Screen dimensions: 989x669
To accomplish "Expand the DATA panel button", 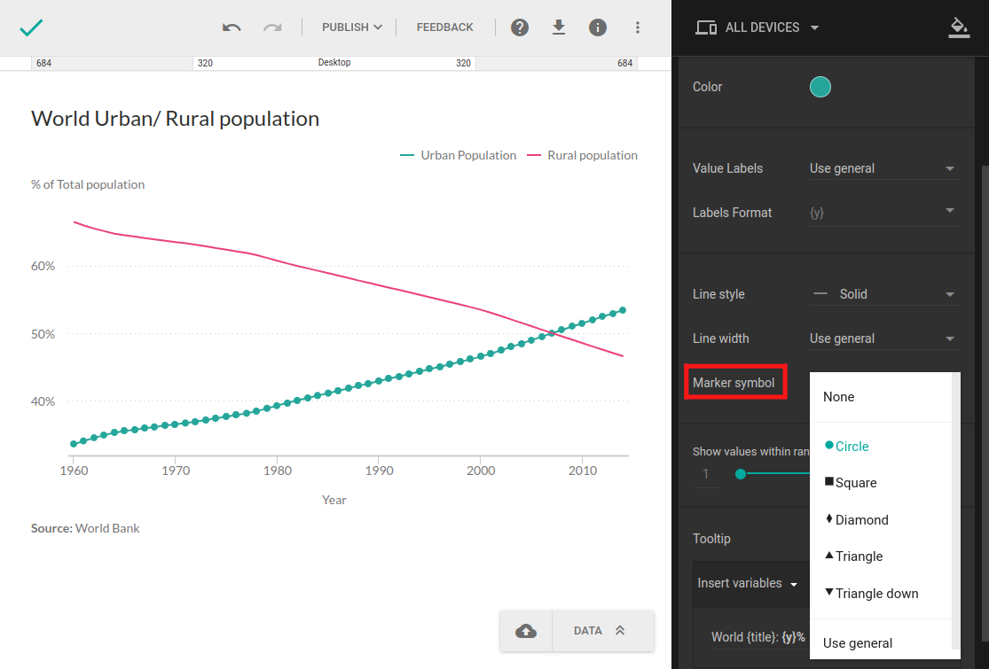I will click(x=602, y=631).
